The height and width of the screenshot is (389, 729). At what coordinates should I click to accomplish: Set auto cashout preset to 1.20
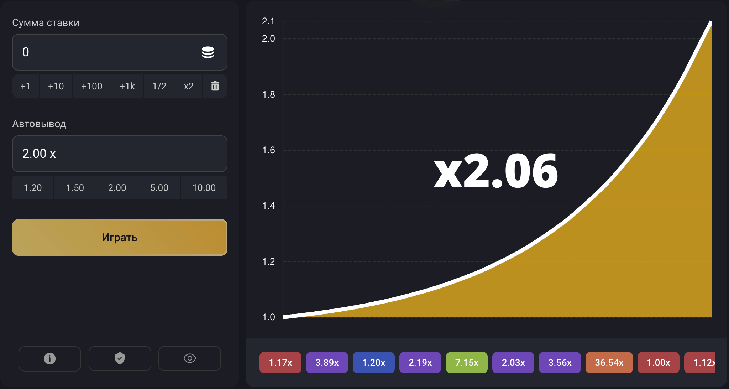click(x=33, y=188)
